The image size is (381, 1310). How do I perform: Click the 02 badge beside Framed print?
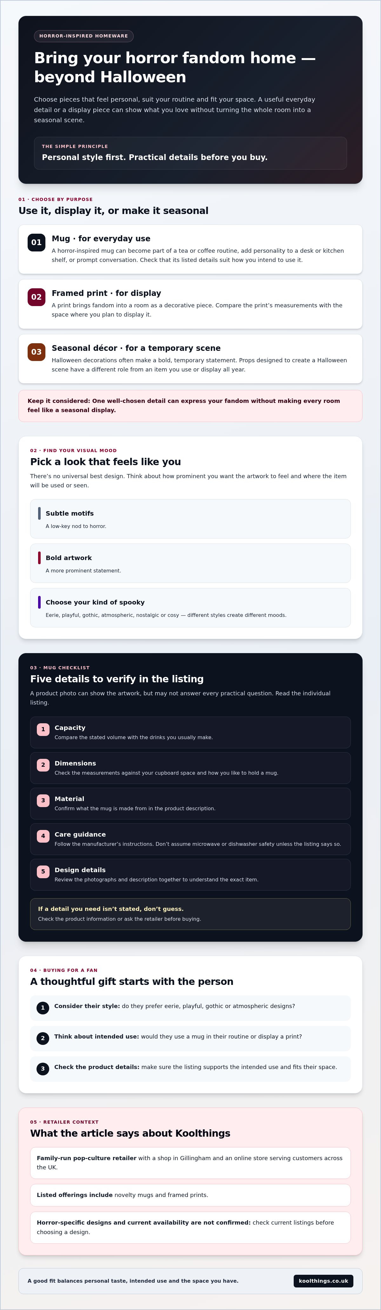click(37, 297)
